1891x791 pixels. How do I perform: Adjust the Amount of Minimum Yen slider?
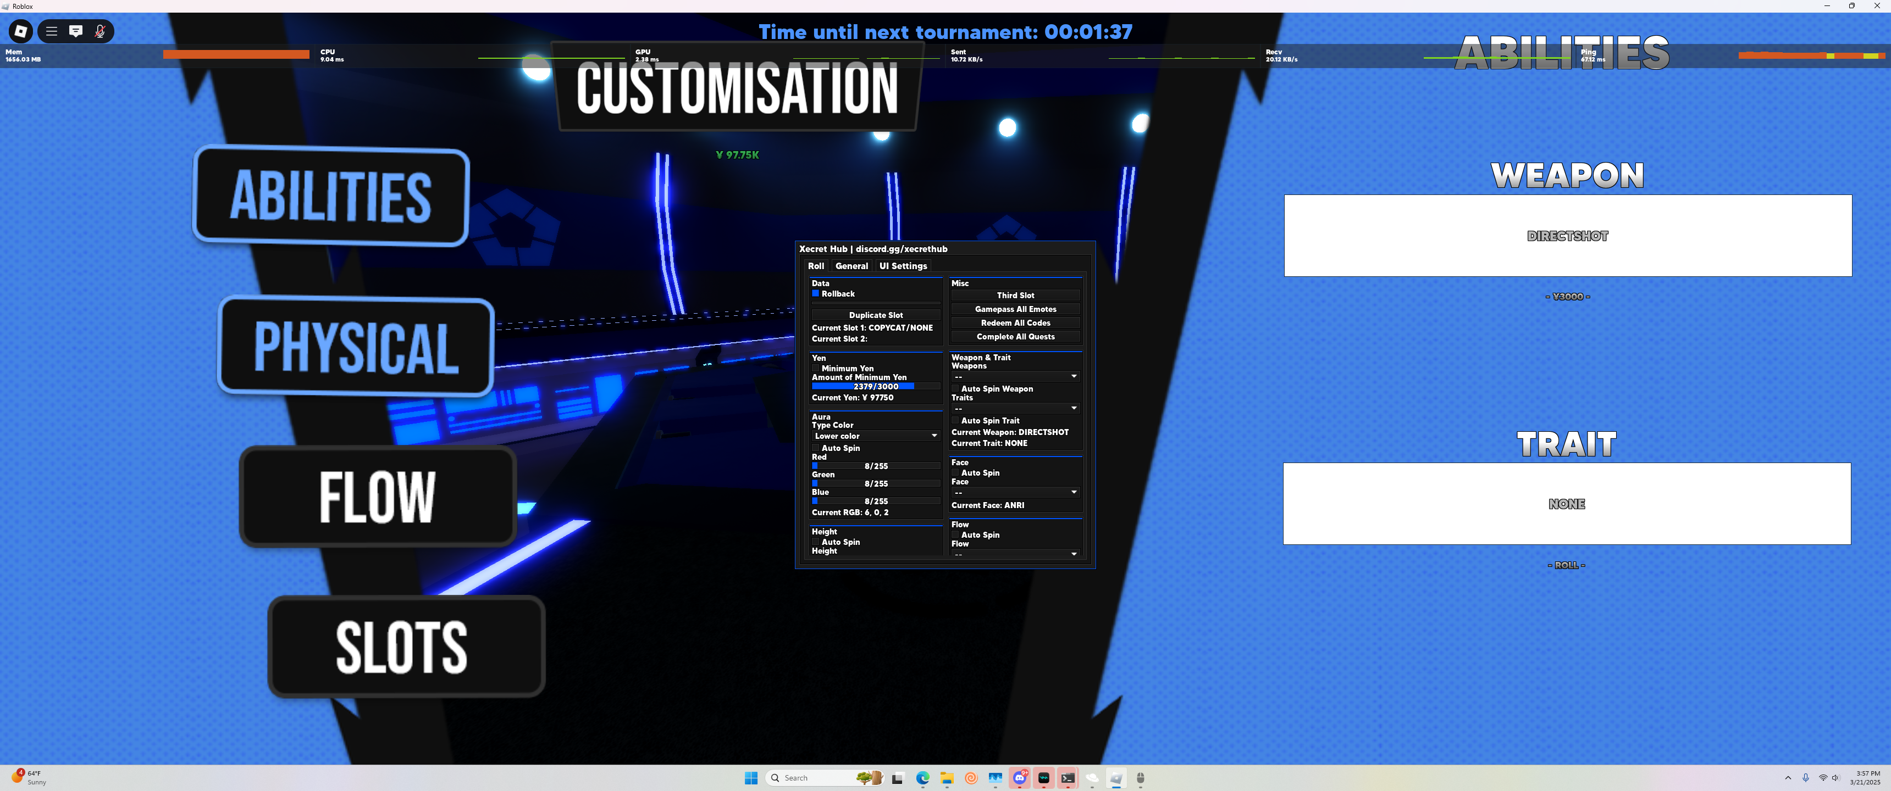tap(875, 386)
